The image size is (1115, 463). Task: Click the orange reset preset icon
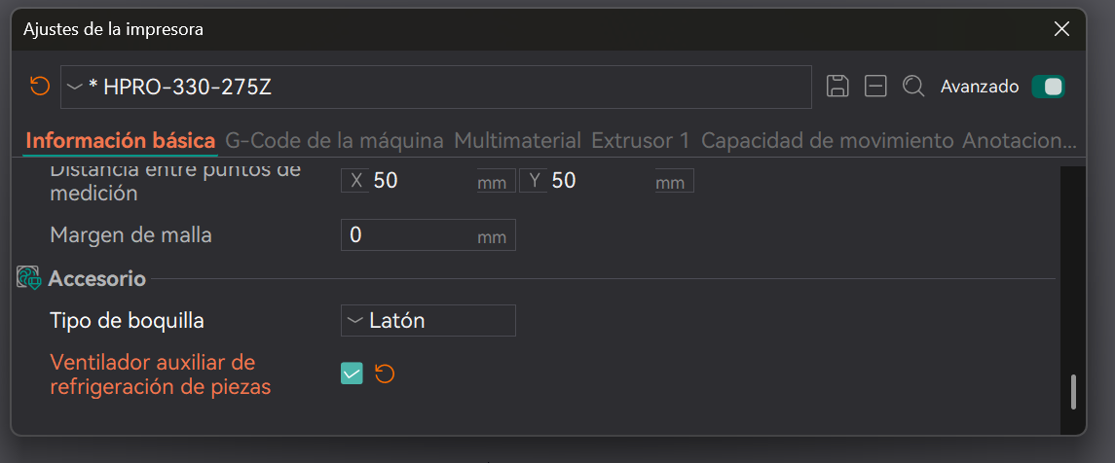39,87
